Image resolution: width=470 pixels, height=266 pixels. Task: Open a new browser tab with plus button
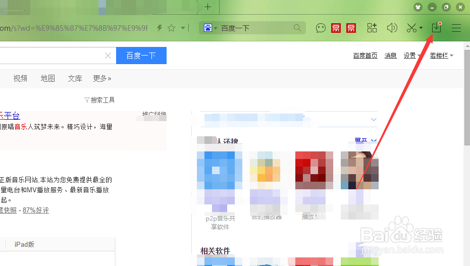click(207, 7)
